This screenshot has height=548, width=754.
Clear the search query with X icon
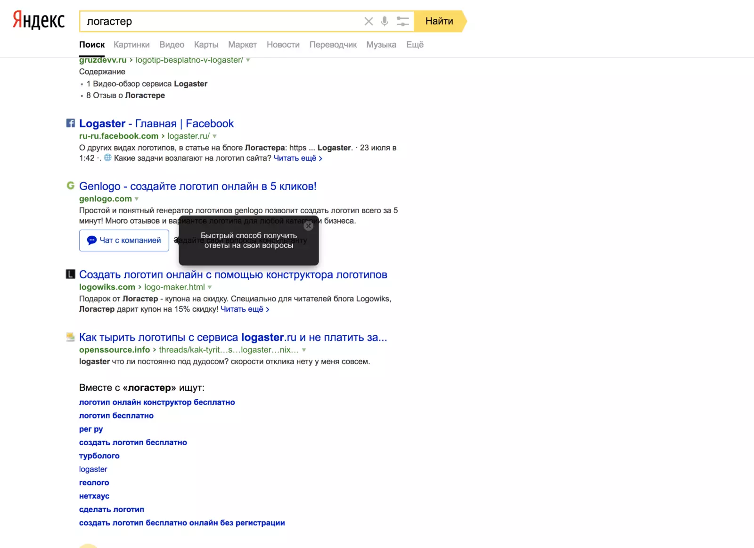[369, 21]
